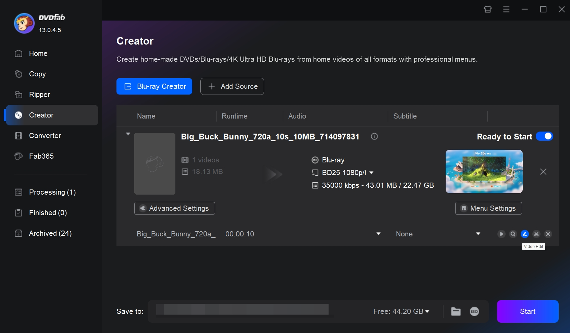Click the source video placeholder thumbnail

click(x=155, y=164)
